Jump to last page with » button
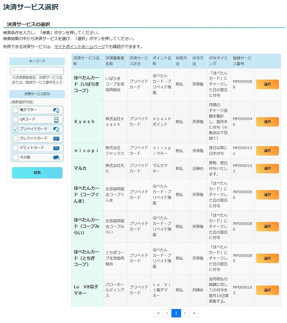 (194, 313)
